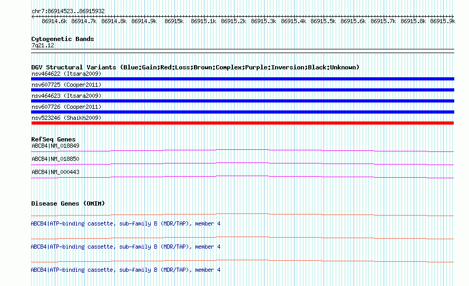Click the 7q21.12 band label
469x286 pixels.
pos(43,45)
